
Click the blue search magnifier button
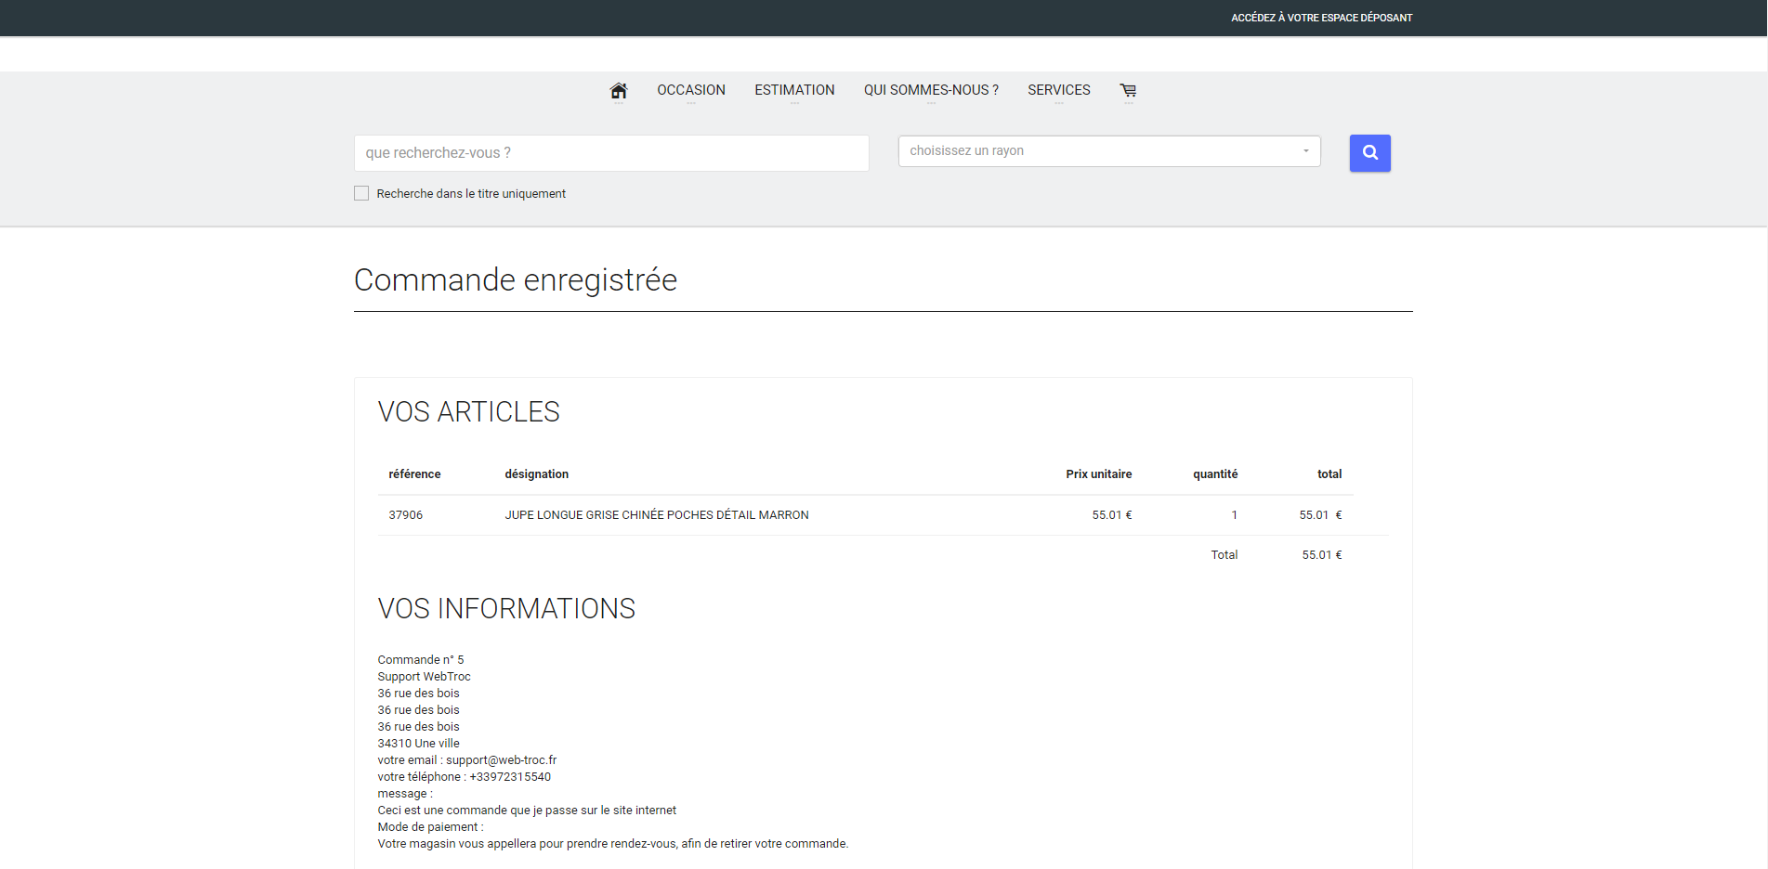tap(1369, 153)
